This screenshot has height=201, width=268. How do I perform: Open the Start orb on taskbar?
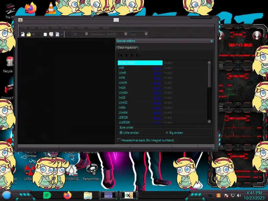click(7, 196)
